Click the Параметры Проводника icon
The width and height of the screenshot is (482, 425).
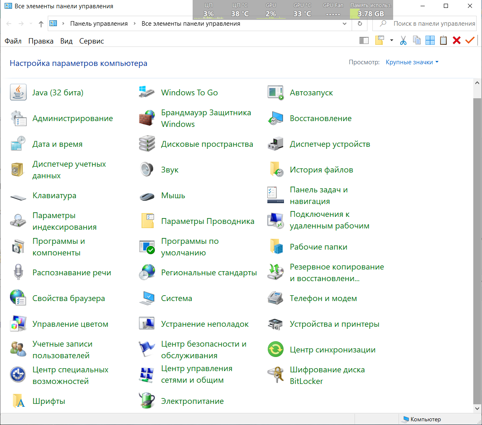pyautogui.click(x=147, y=221)
